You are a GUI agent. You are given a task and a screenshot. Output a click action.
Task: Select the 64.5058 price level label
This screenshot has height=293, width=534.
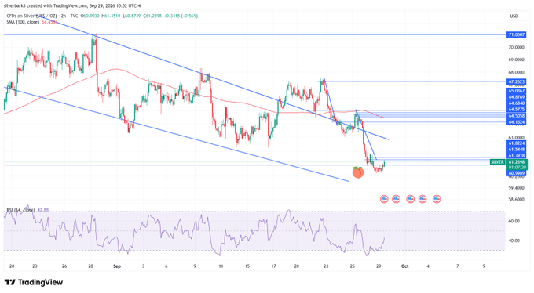tap(516, 116)
